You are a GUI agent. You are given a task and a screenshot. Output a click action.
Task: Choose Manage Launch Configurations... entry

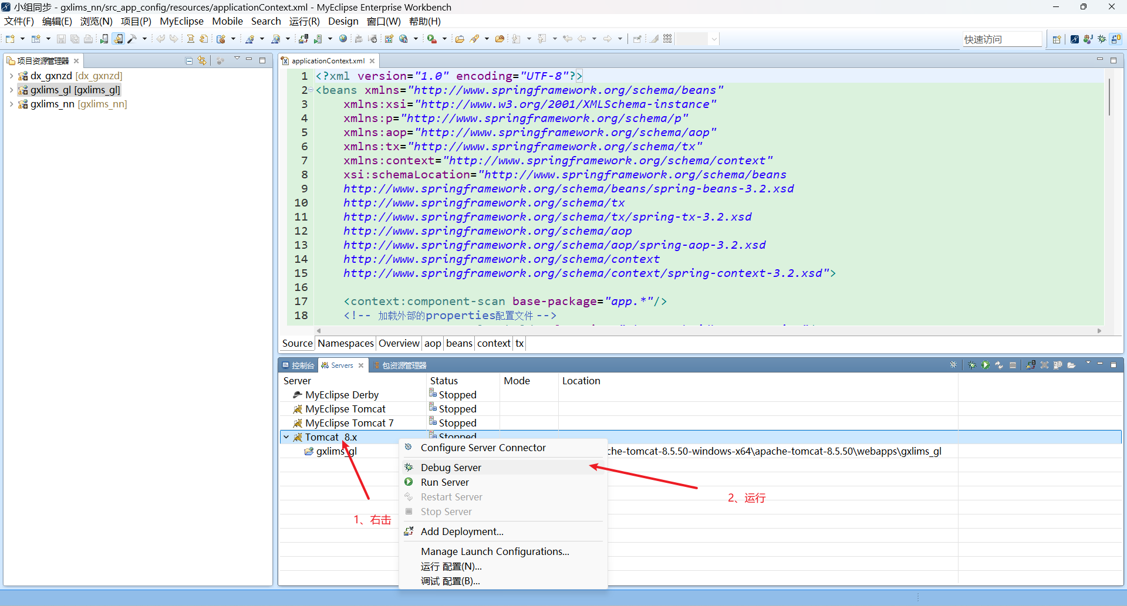click(x=503, y=551)
